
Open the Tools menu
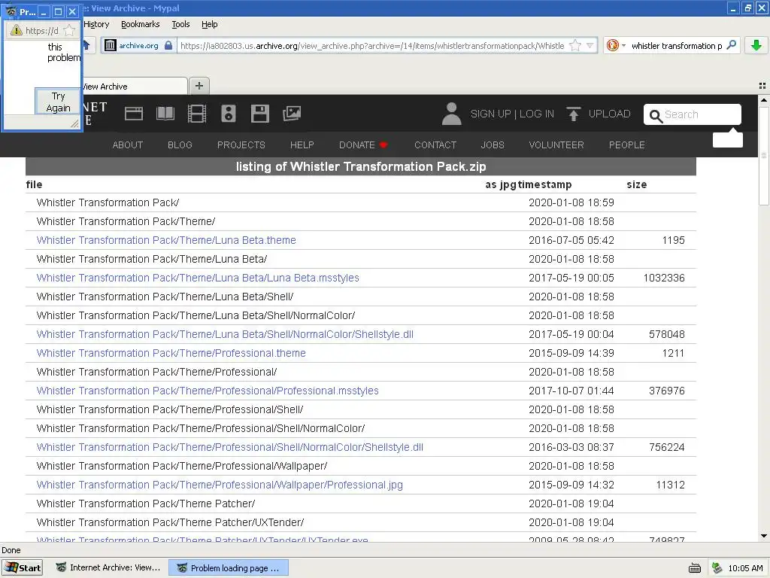click(x=180, y=24)
